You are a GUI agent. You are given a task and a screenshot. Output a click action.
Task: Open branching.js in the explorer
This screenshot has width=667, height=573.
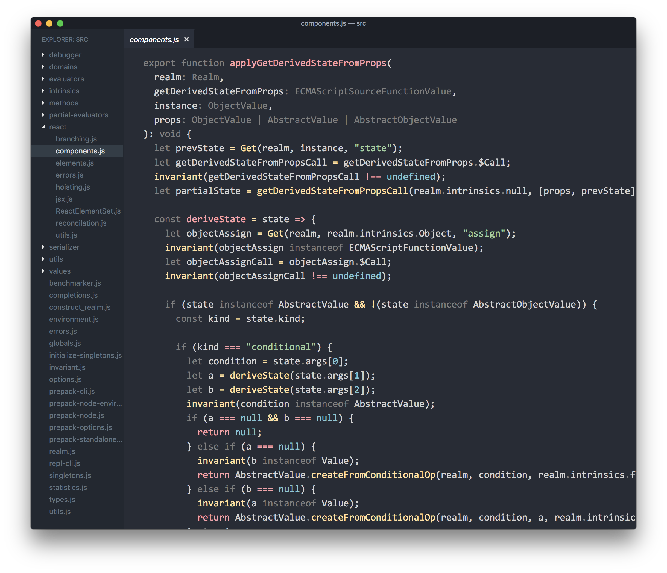(x=76, y=139)
